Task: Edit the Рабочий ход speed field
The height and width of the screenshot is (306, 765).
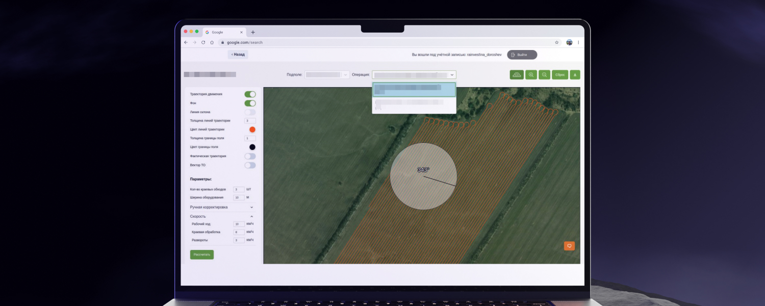Action: [239, 224]
